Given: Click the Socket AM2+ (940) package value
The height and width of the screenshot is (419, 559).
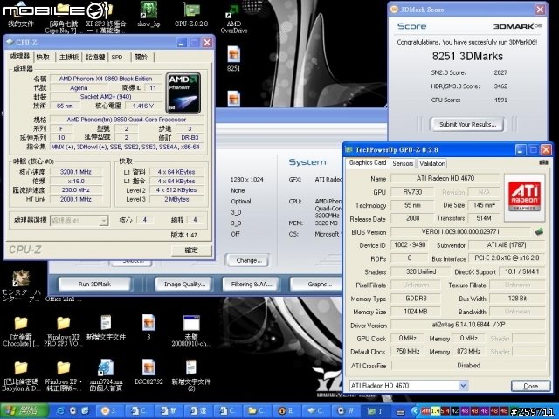Looking at the screenshot, I should tap(106, 97).
